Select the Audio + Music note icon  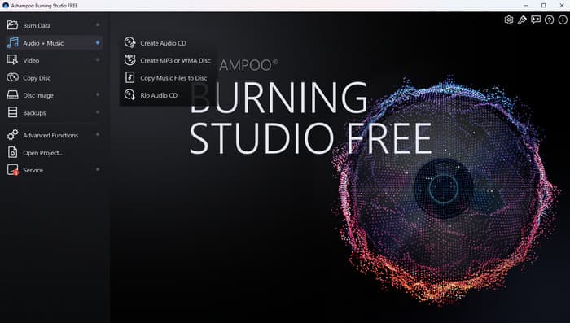point(12,42)
